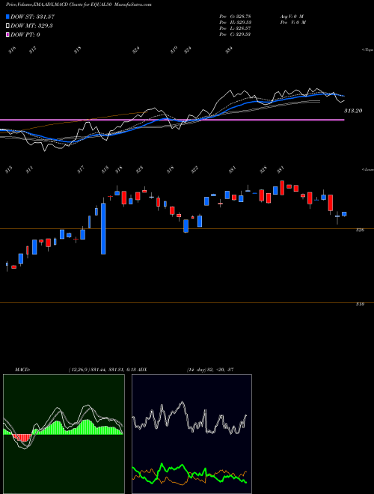Click the magenta DOW PT legend swatch
Screen dimensions: 374x494
[x=7, y=34]
